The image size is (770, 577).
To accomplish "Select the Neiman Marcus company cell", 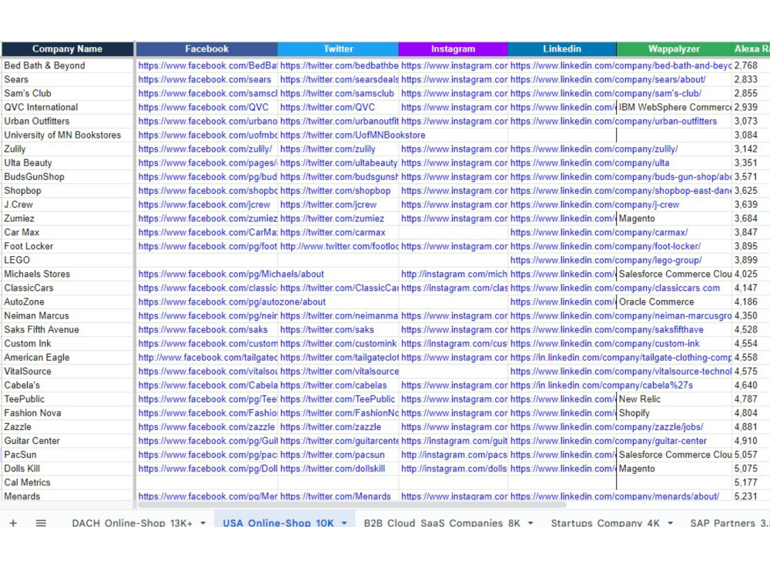I will click(67, 316).
